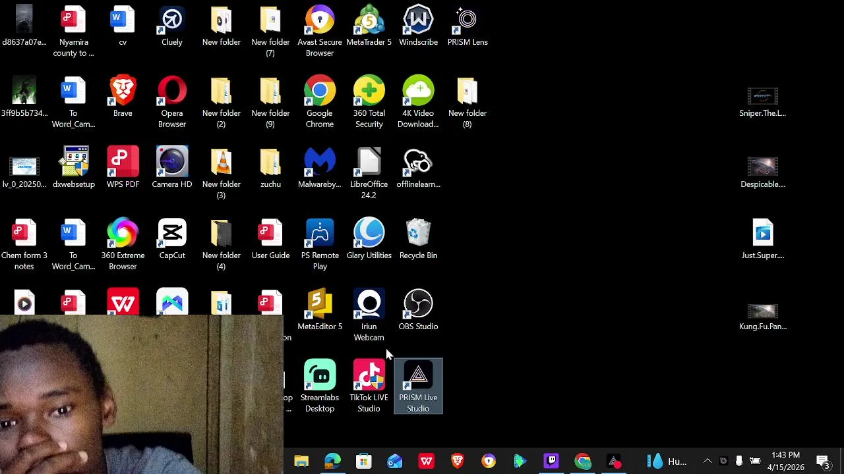Image resolution: width=844 pixels, height=474 pixels.
Task: Select the Just.Super... video file
Action: (763, 240)
